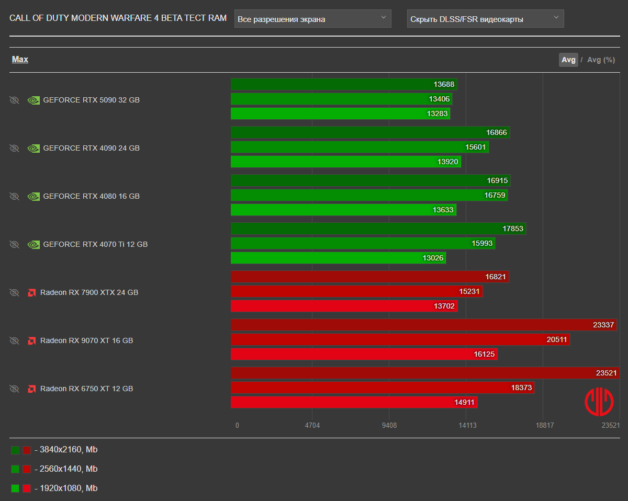This screenshot has height=501, width=628.
Task: Click the '3840x2160, Mb' legend label
Action: 69,450
